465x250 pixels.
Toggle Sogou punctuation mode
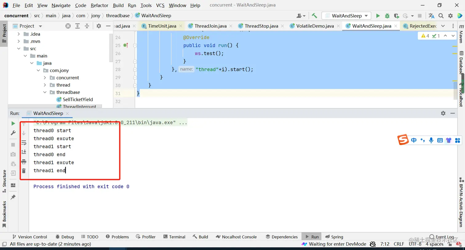pos(423,140)
